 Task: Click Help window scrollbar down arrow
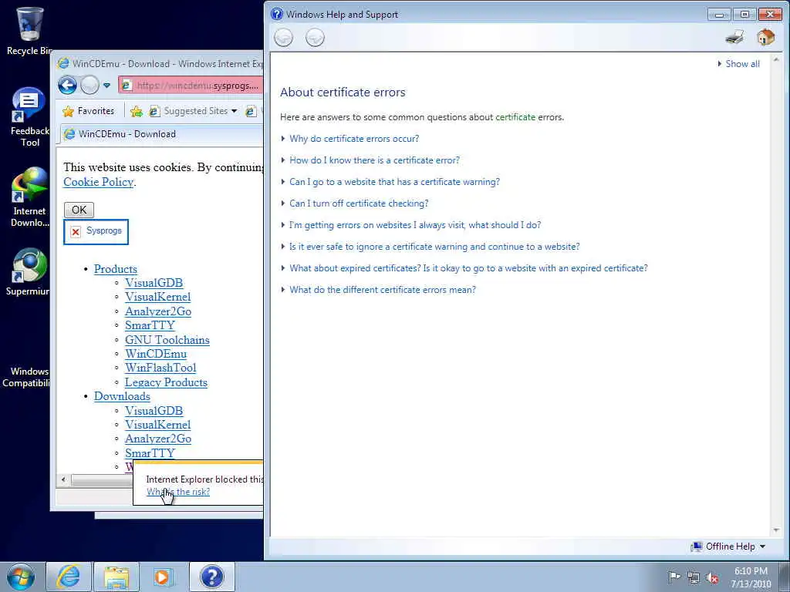tap(775, 530)
